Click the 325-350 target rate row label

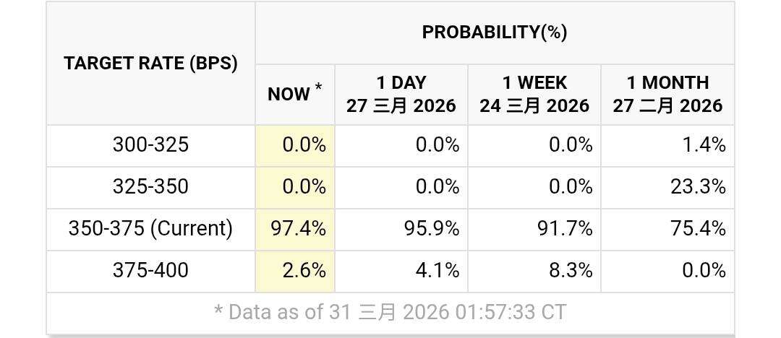[150, 187]
